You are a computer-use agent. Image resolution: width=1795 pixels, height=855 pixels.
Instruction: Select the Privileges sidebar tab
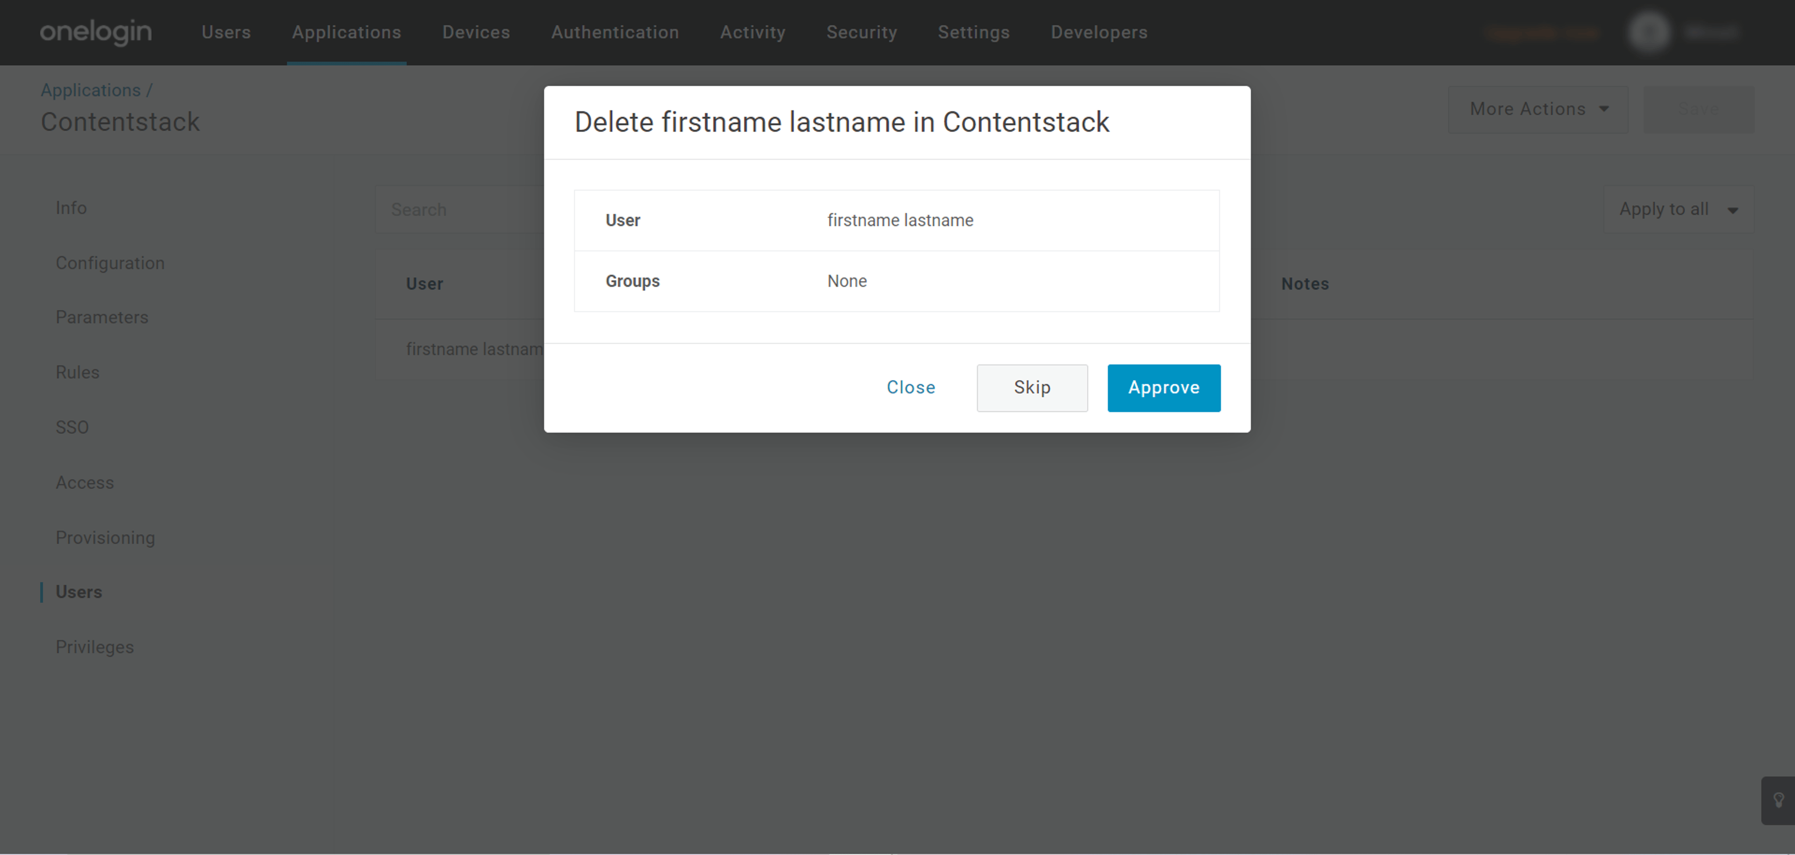coord(95,648)
